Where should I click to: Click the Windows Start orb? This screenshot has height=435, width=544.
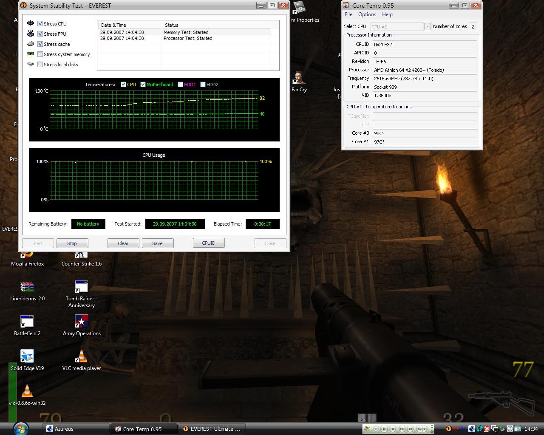20,428
